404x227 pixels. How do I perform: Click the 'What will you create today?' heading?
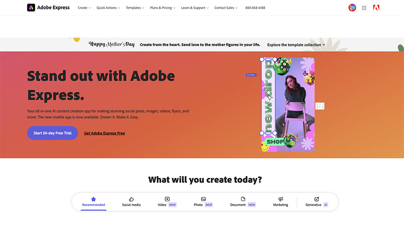point(205,180)
